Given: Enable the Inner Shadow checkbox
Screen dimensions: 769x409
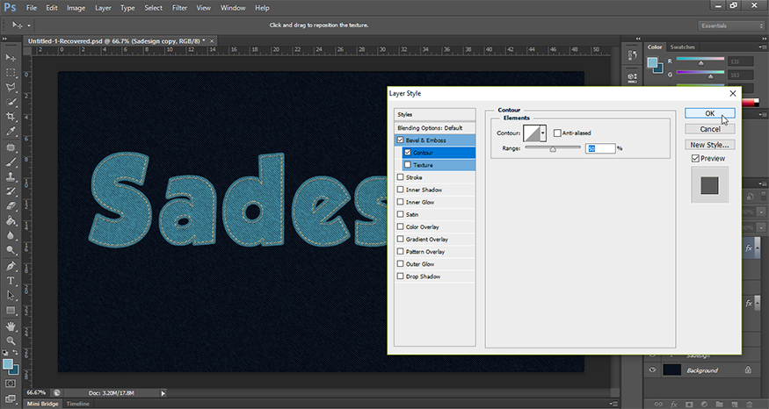Looking at the screenshot, I should click(400, 190).
